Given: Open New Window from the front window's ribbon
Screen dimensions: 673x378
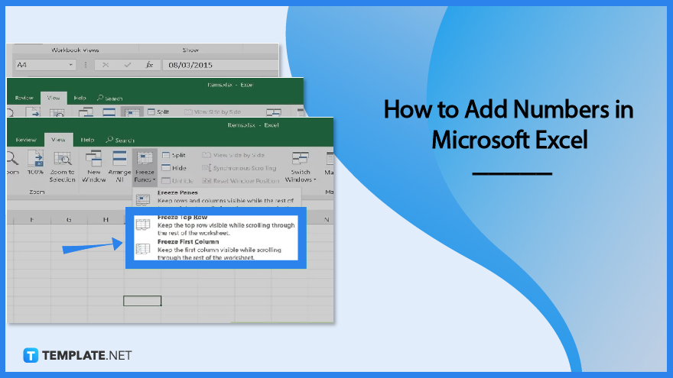Looking at the screenshot, I should (93, 166).
